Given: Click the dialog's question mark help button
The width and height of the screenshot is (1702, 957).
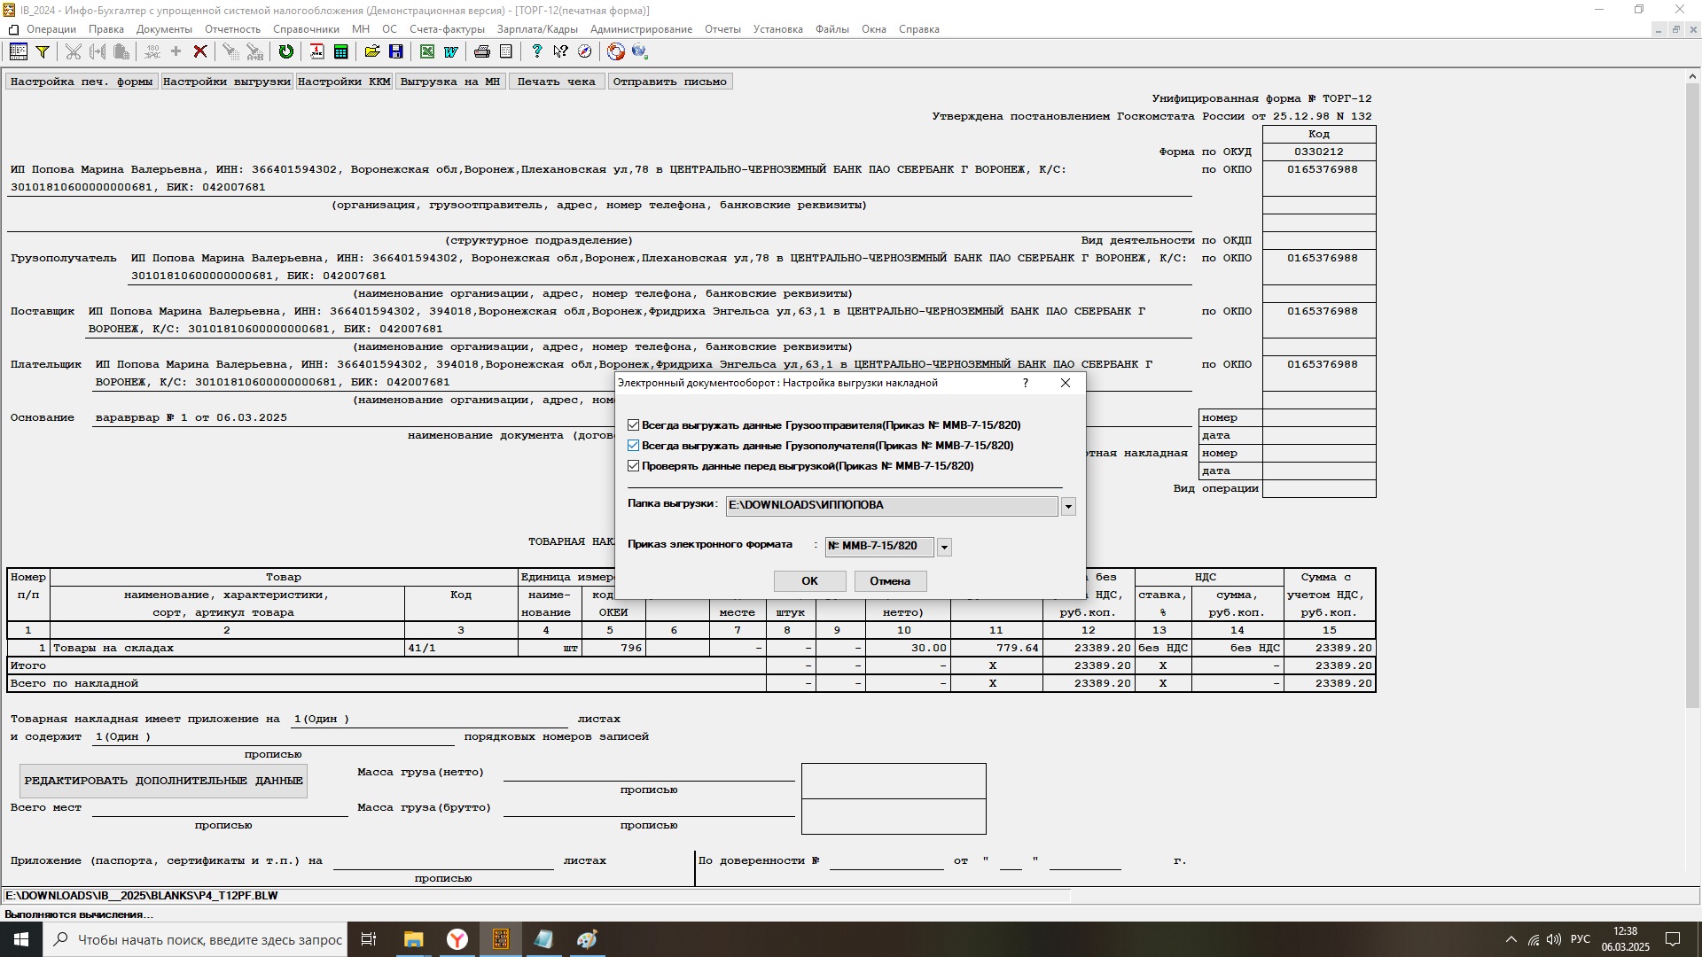Looking at the screenshot, I should click(x=1026, y=383).
